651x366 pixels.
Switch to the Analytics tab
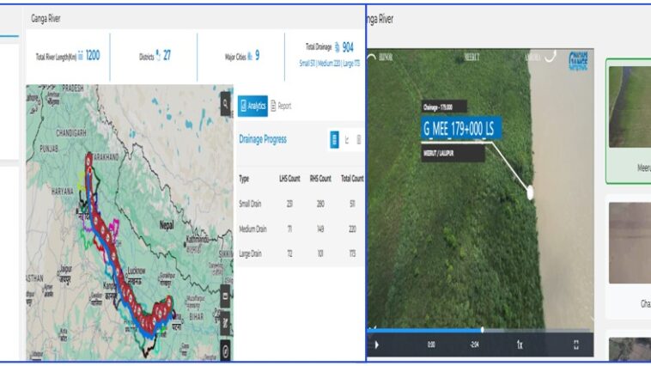click(x=252, y=106)
